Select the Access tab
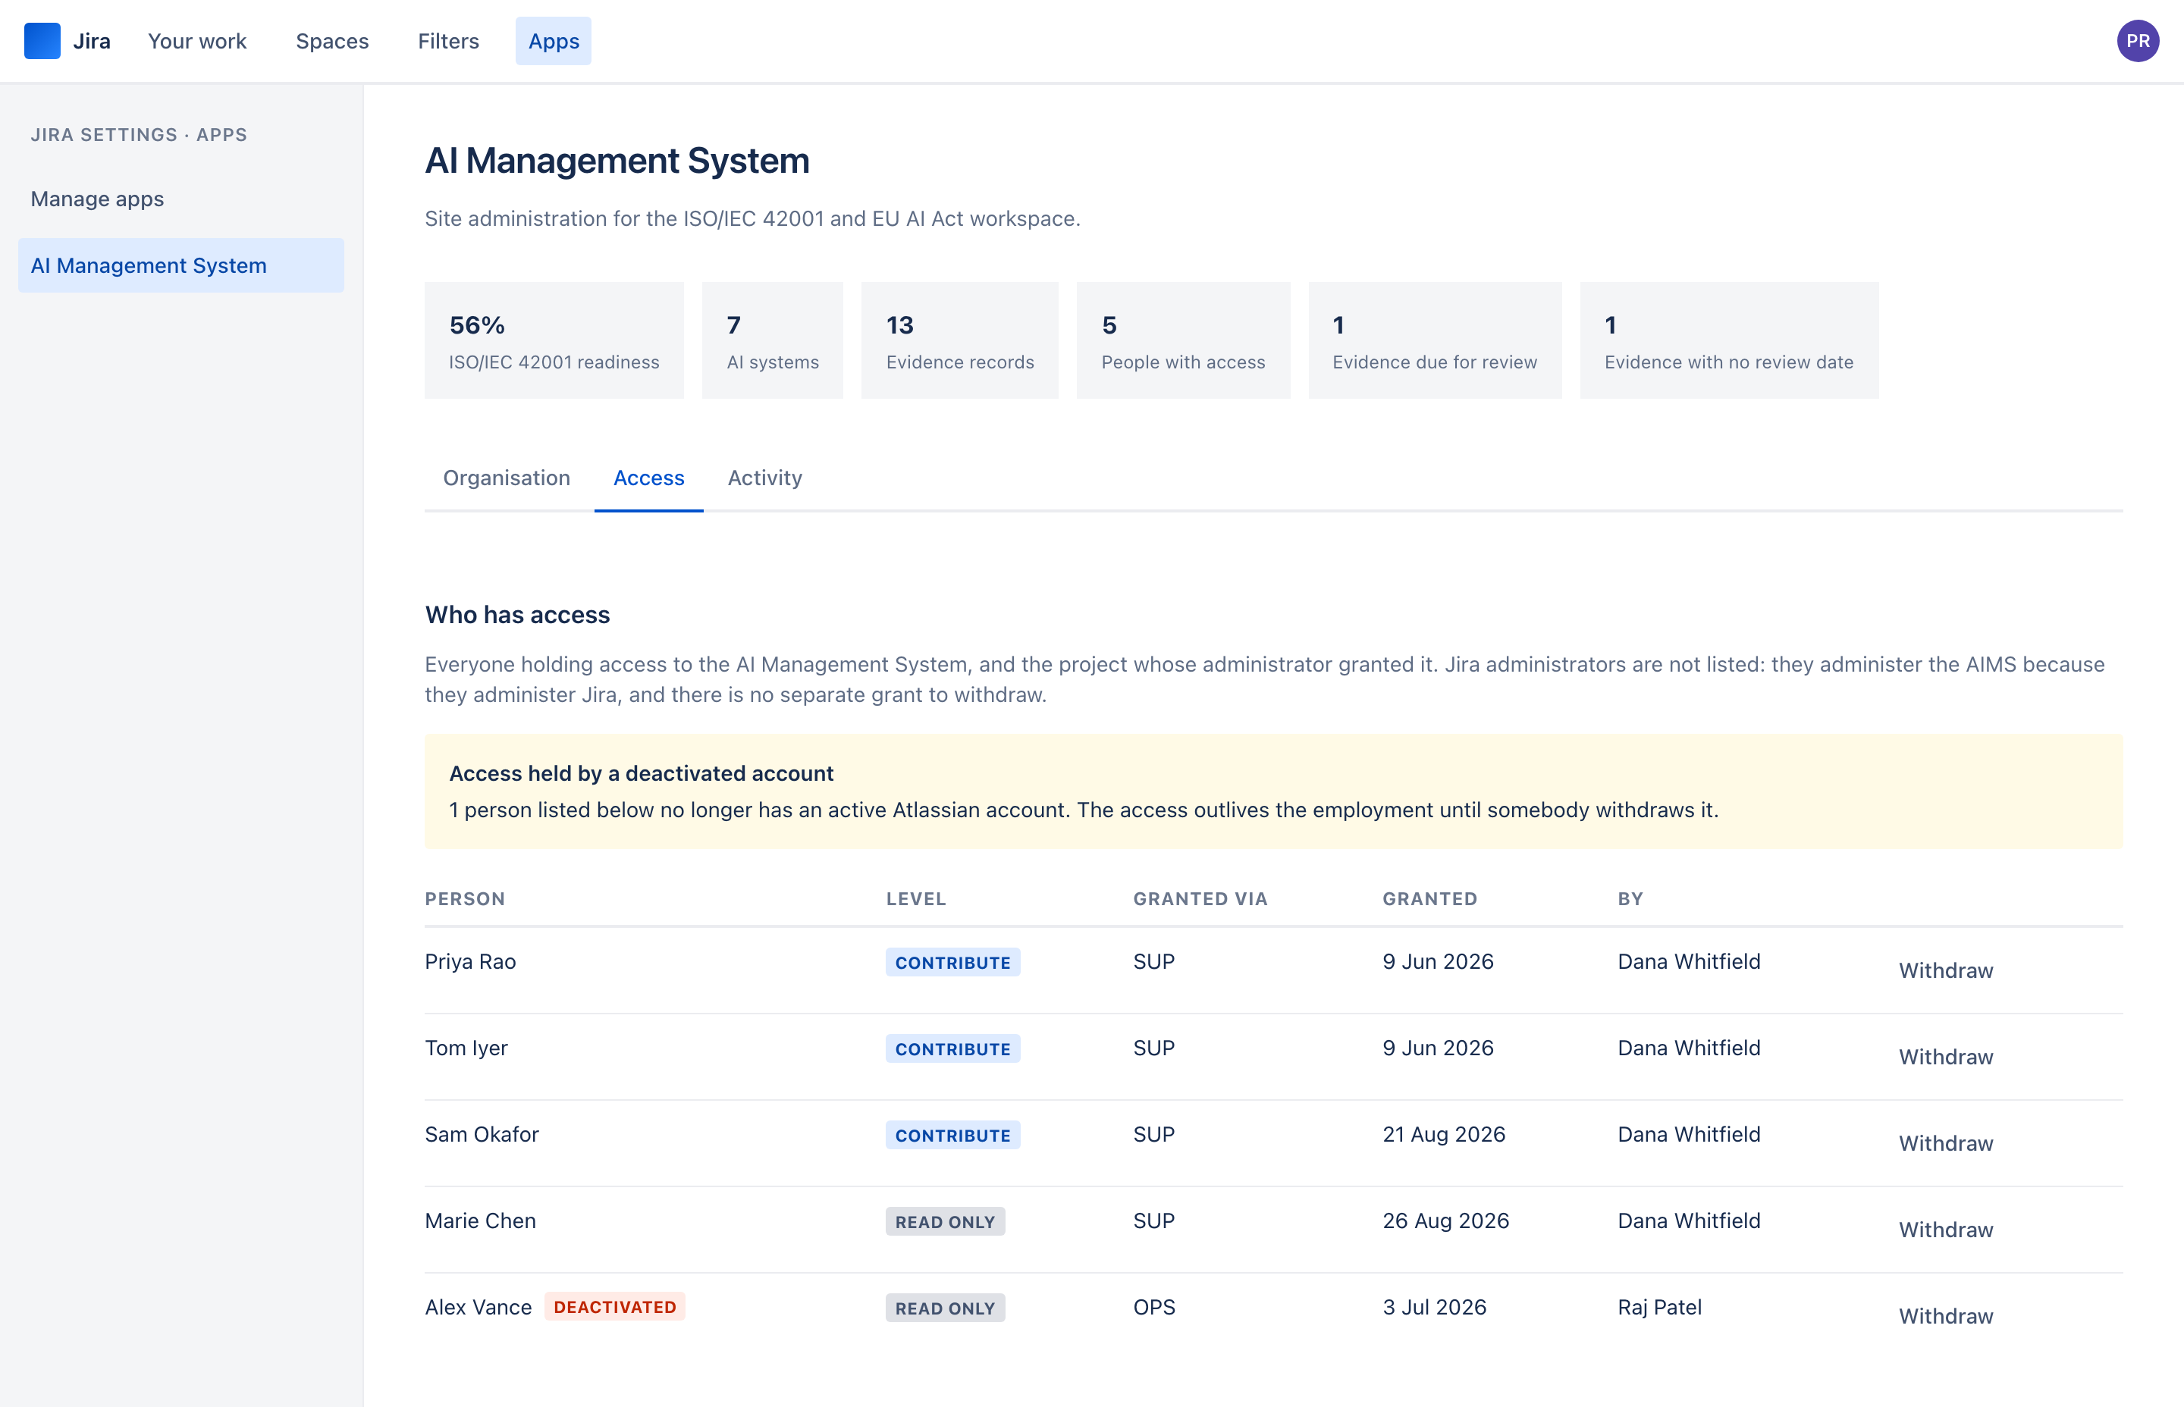The height and width of the screenshot is (1407, 2184). click(649, 478)
